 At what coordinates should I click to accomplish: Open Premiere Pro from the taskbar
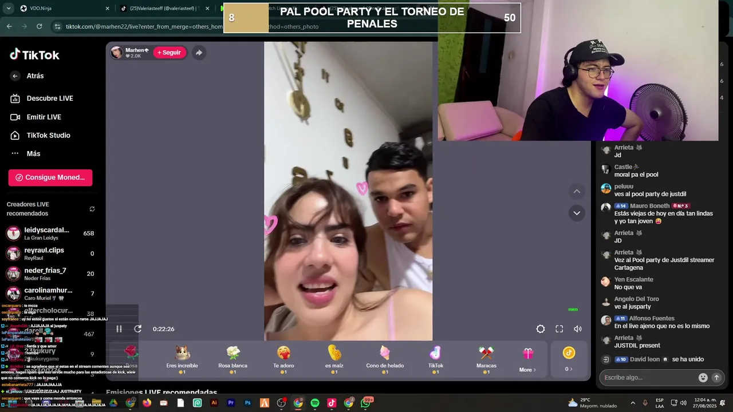click(x=231, y=403)
